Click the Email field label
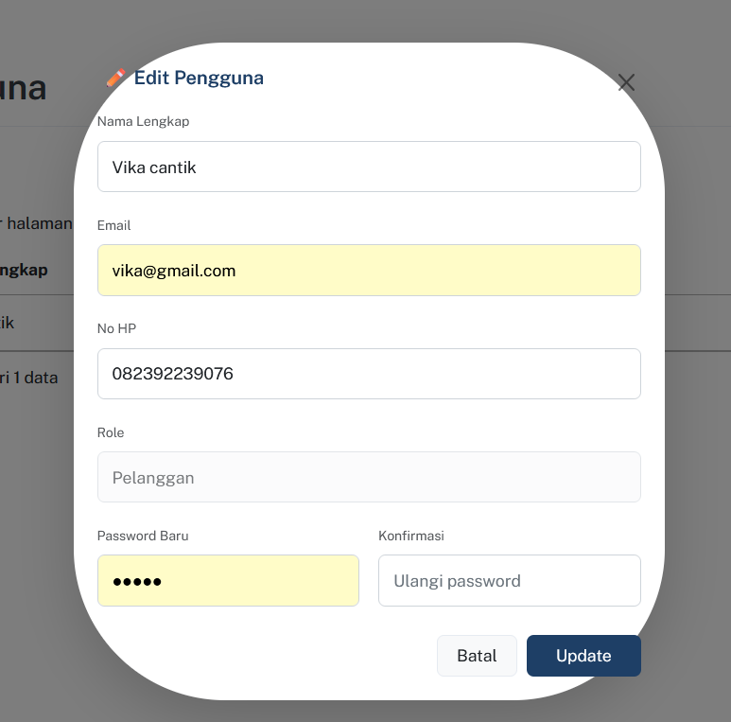Image resolution: width=731 pixels, height=722 pixels. tap(113, 225)
